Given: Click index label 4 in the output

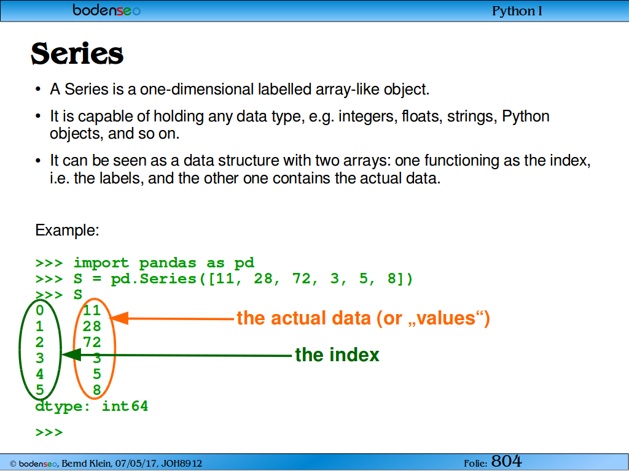Looking at the screenshot, I should click(x=39, y=374).
